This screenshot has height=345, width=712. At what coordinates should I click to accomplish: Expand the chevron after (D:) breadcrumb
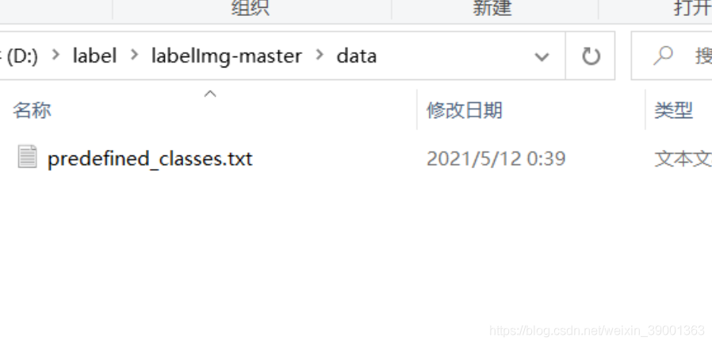(x=56, y=56)
